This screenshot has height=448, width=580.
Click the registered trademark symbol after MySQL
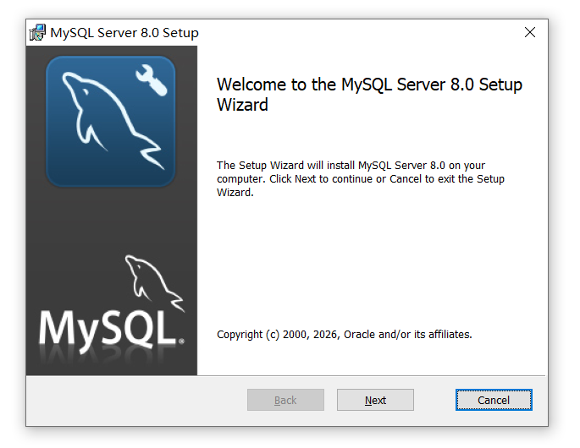181,341
